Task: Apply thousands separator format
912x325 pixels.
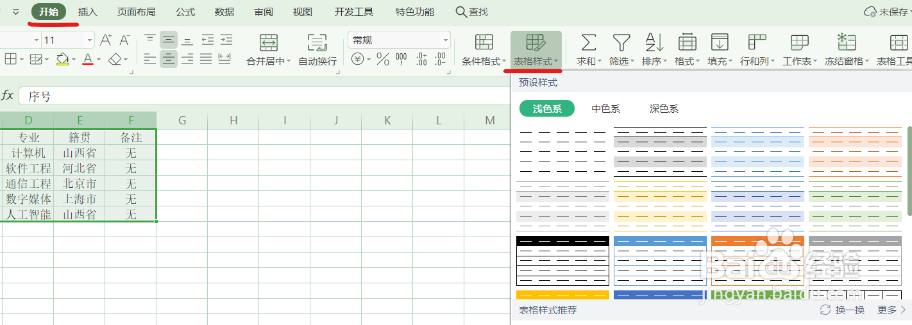Action: point(401,60)
